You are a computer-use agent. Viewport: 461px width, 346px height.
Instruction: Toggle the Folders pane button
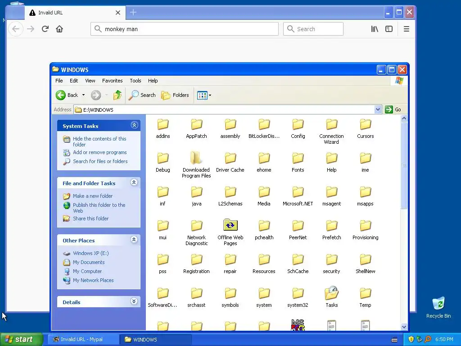(x=175, y=95)
